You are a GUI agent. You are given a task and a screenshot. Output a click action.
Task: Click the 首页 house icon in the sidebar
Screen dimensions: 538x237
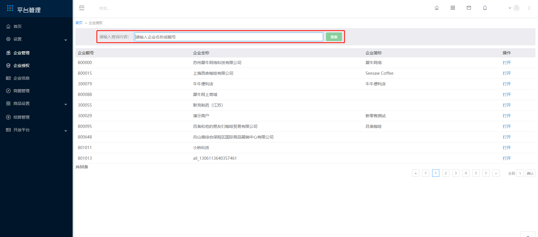[8, 26]
